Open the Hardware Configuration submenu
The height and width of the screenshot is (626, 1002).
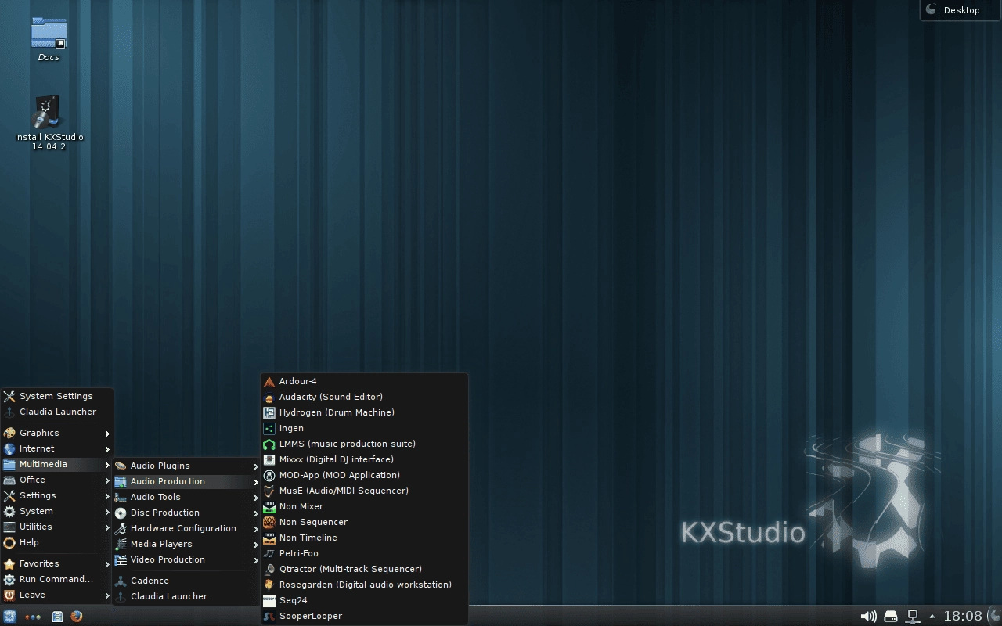[186, 528]
